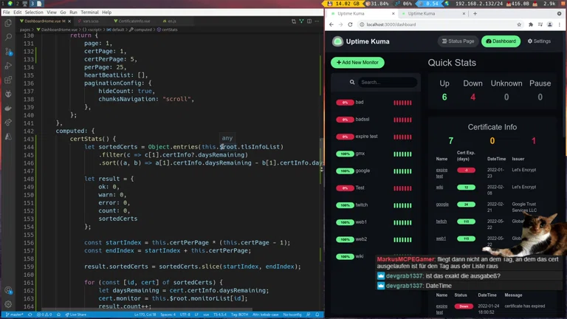
Task: Change language mode 'vue' in status bar
Action: [206, 315]
